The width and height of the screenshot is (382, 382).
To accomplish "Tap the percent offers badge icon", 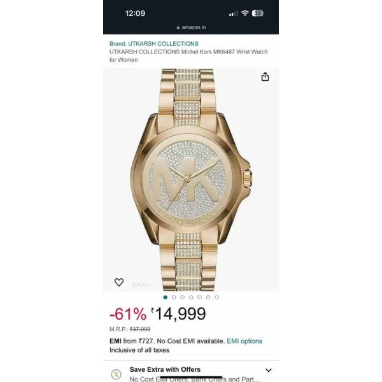I will [x=117, y=374].
